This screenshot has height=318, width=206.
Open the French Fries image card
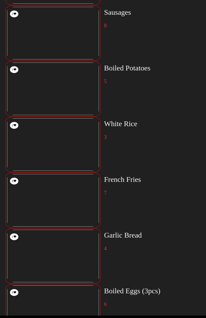[53, 203]
